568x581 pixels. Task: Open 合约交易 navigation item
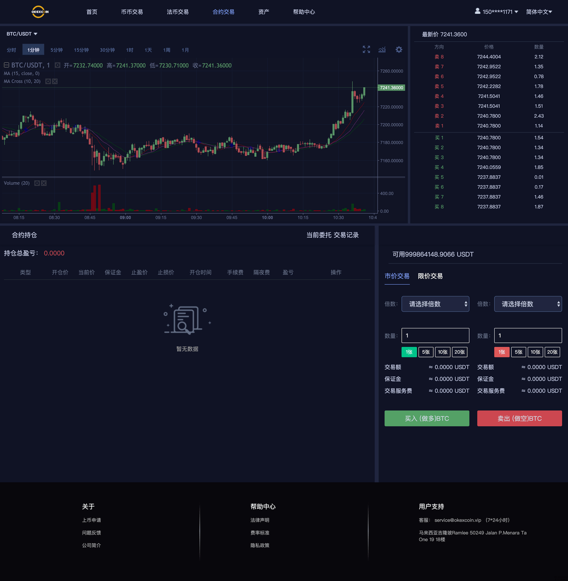click(224, 12)
